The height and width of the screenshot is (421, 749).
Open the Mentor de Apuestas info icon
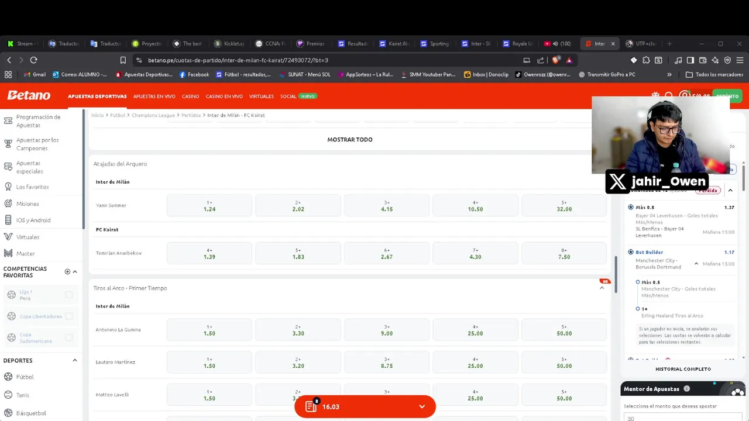pyautogui.click(x=686, y=389)
